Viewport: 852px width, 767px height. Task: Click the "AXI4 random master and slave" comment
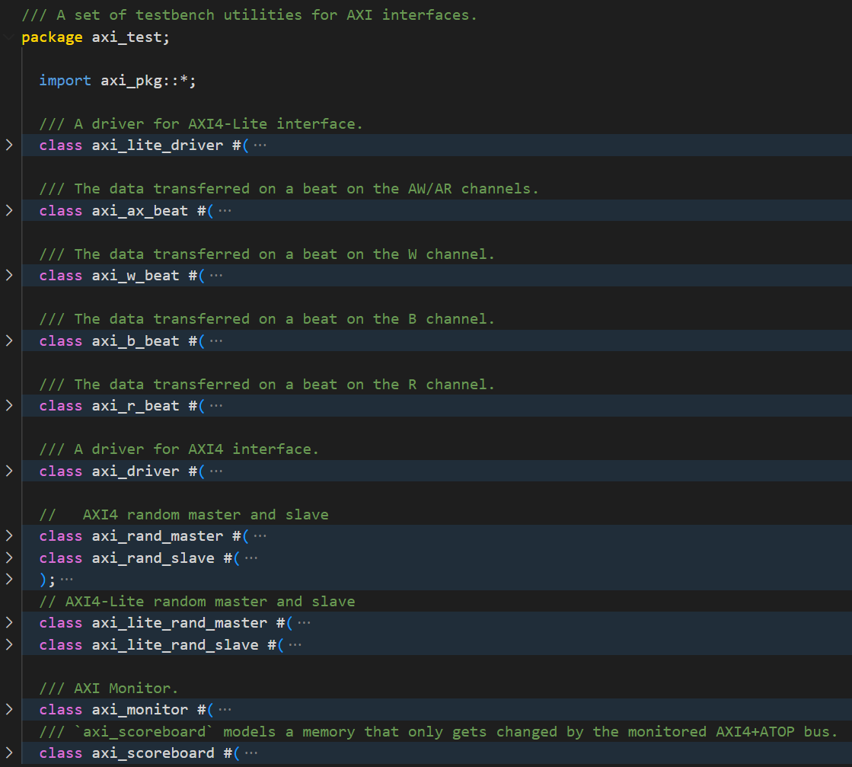point(205,514)
